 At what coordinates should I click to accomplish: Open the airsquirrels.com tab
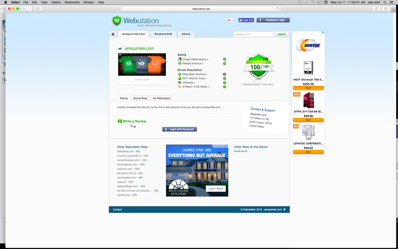(133, 34)
